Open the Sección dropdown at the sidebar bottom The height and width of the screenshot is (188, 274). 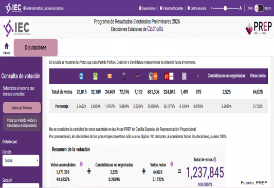(21, 185)
